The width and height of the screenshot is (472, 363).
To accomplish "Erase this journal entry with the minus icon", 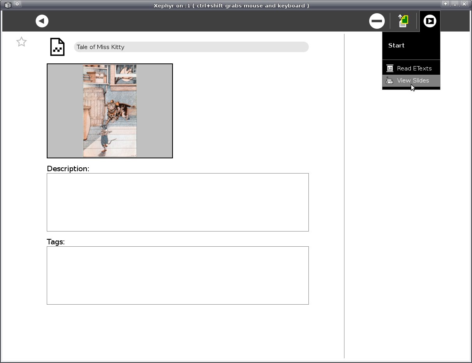I will [377, 21].
